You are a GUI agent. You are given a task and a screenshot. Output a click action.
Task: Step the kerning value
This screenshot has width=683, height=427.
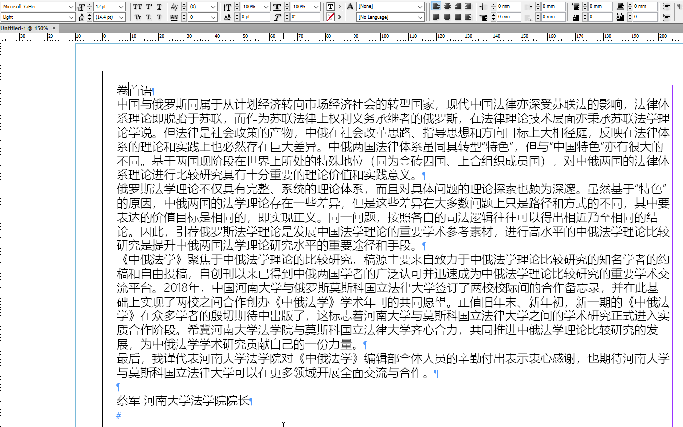click(184, 7)
